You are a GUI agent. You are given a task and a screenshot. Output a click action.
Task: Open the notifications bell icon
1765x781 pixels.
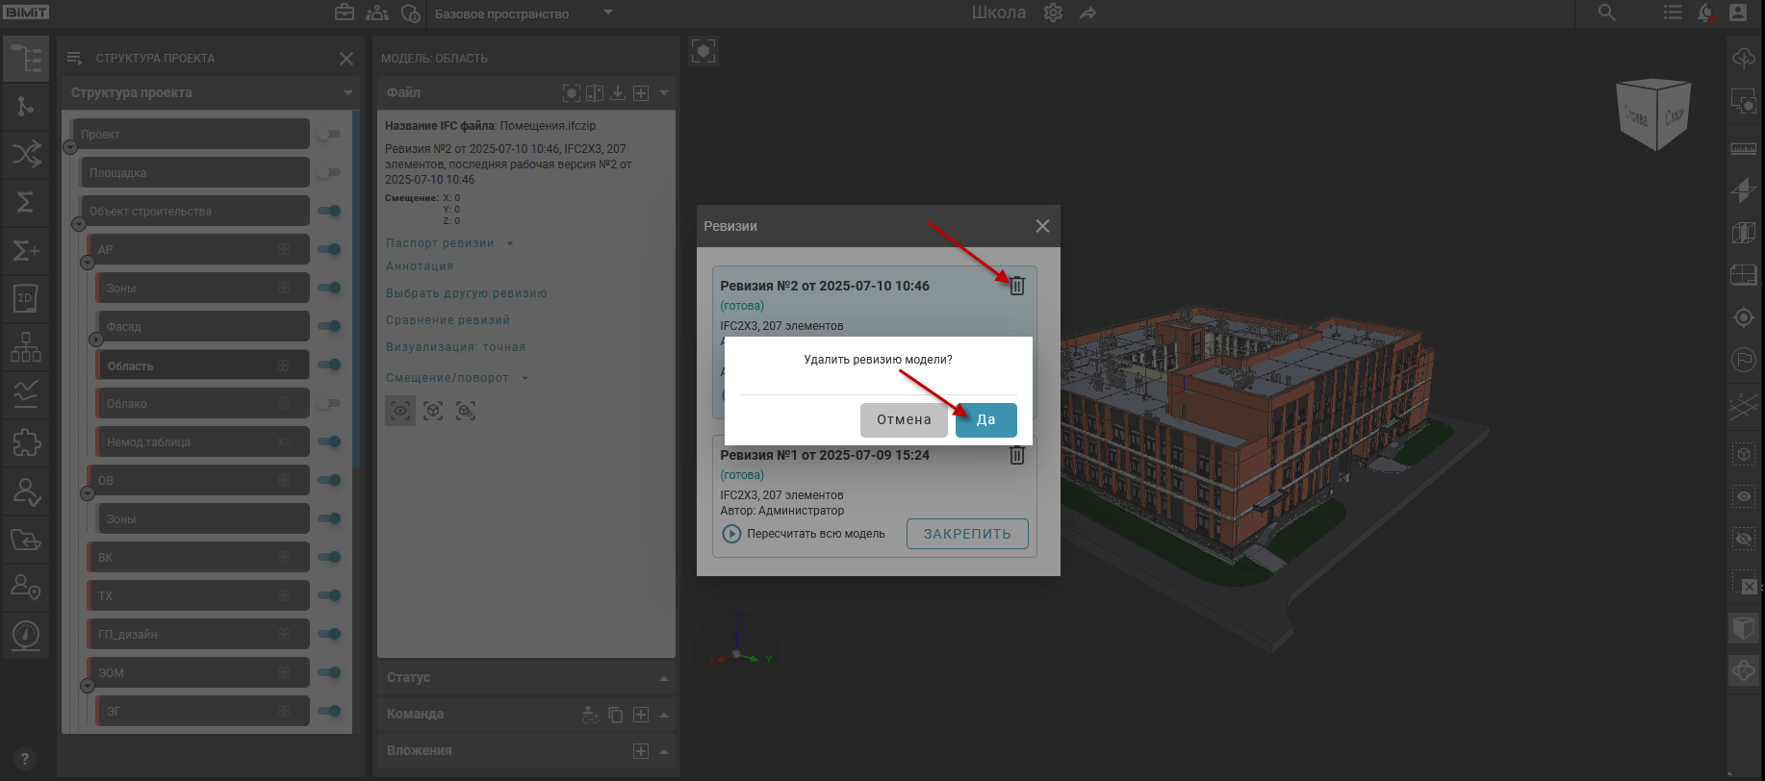click(1705, 13)
